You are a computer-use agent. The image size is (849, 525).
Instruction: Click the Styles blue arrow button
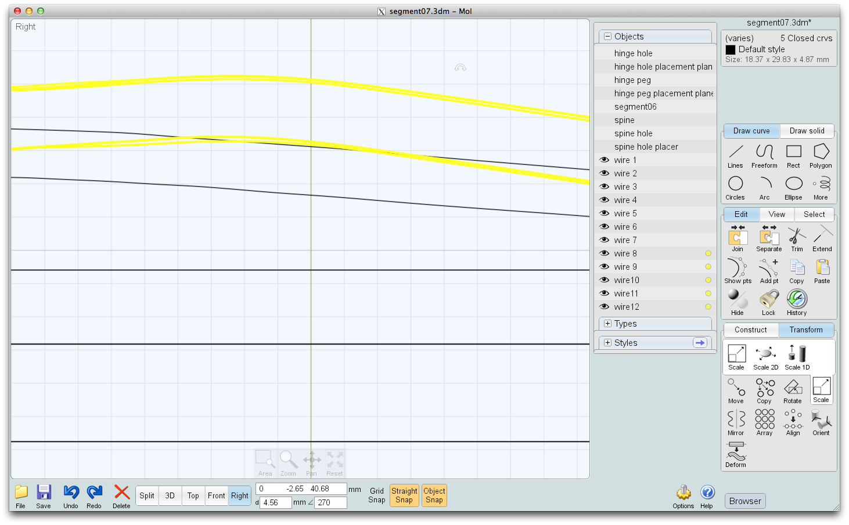click(700, 343)
